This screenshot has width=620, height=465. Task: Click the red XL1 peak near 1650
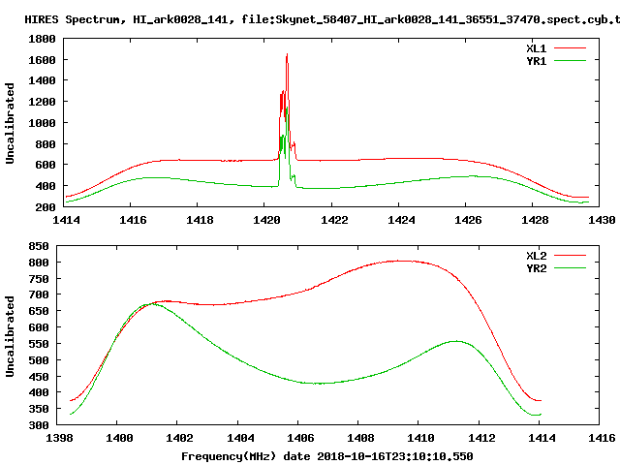click(x=287, y=54)
